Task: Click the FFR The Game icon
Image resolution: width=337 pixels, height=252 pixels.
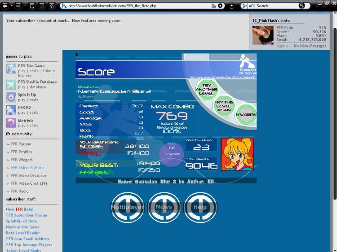Action: click(x=11, y=69)
